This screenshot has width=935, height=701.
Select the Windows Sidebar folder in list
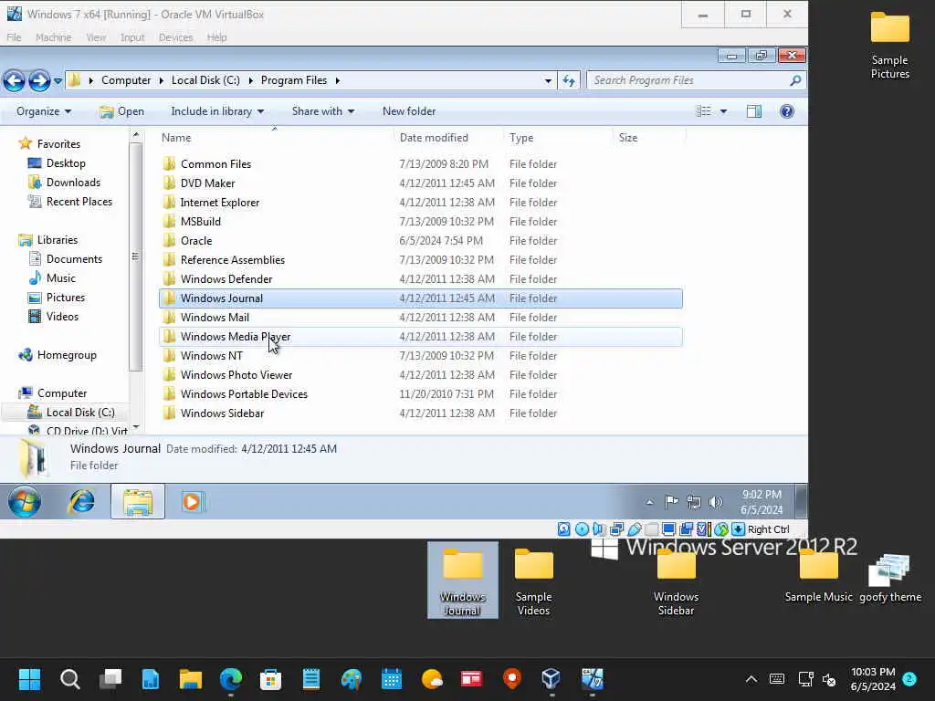(420, 413)
